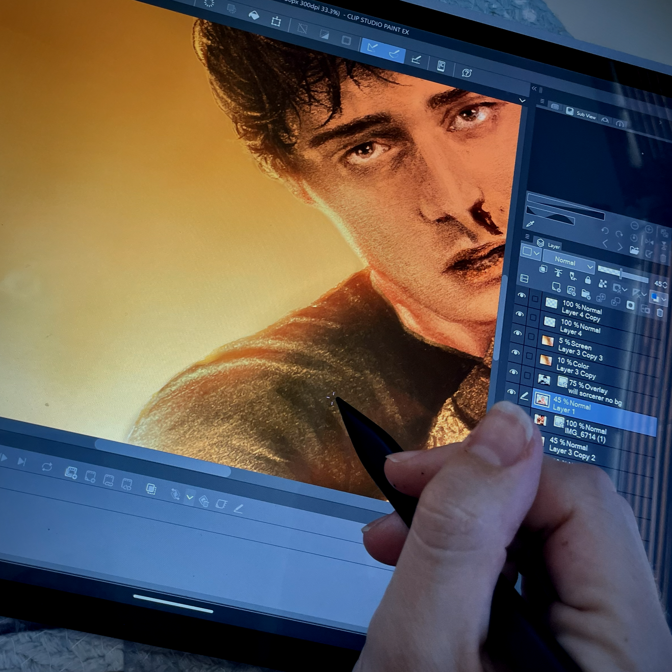Image resolution: width=672 pixels, height=672 pixels.
Task: Click the Invert selected area icon
Action: coord(324,34)
